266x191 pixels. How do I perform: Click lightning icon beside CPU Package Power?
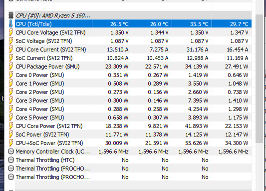pos(11,66)
